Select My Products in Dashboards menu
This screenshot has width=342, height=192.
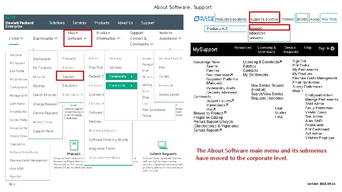coord(42,68)
